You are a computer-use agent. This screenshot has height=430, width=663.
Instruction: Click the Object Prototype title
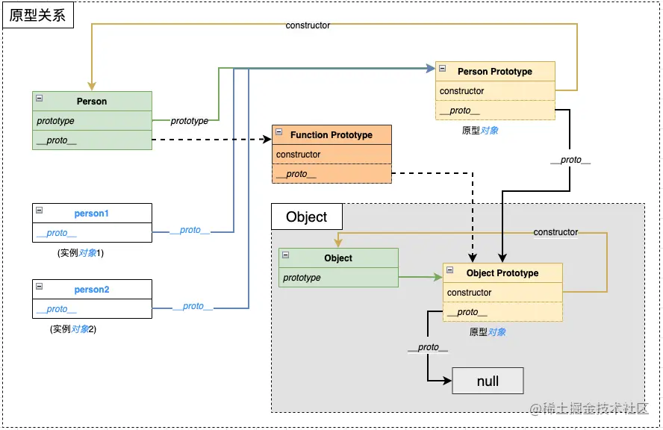(502, 273)
